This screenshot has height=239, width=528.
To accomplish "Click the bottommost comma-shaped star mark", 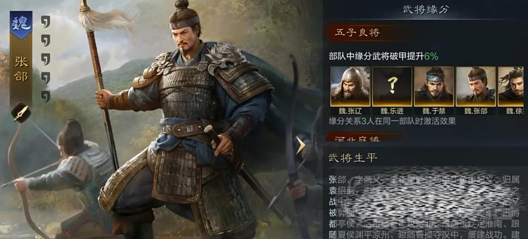I will [45, 96].
